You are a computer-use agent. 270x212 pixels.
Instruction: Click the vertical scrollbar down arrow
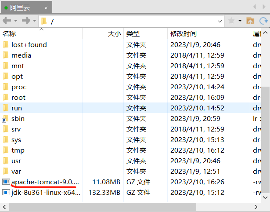click(x=265, y=197)
